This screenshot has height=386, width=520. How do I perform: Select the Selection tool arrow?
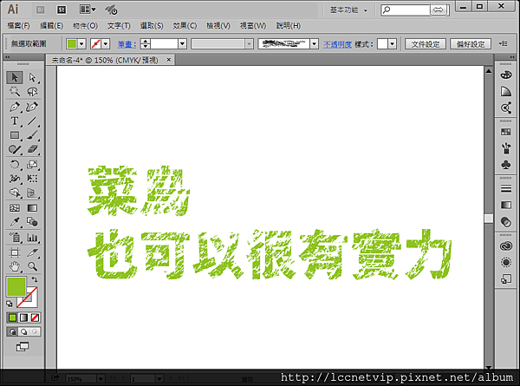pyautogui.click(x=15, y=77)
